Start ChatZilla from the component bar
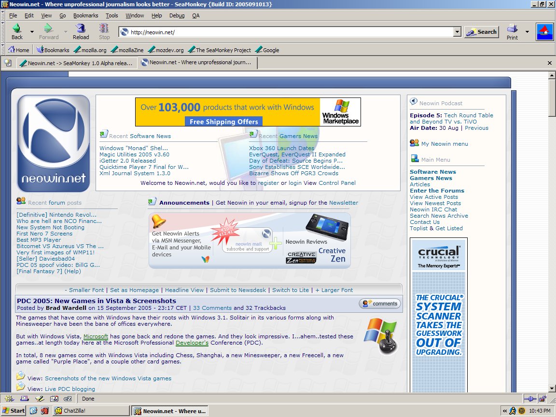Image resolution: width=556 pixels, height=417 pixels. 68,399
